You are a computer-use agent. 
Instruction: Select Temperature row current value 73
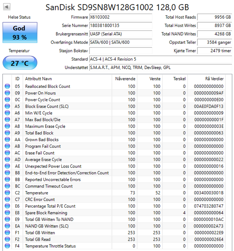click(132, 193)
